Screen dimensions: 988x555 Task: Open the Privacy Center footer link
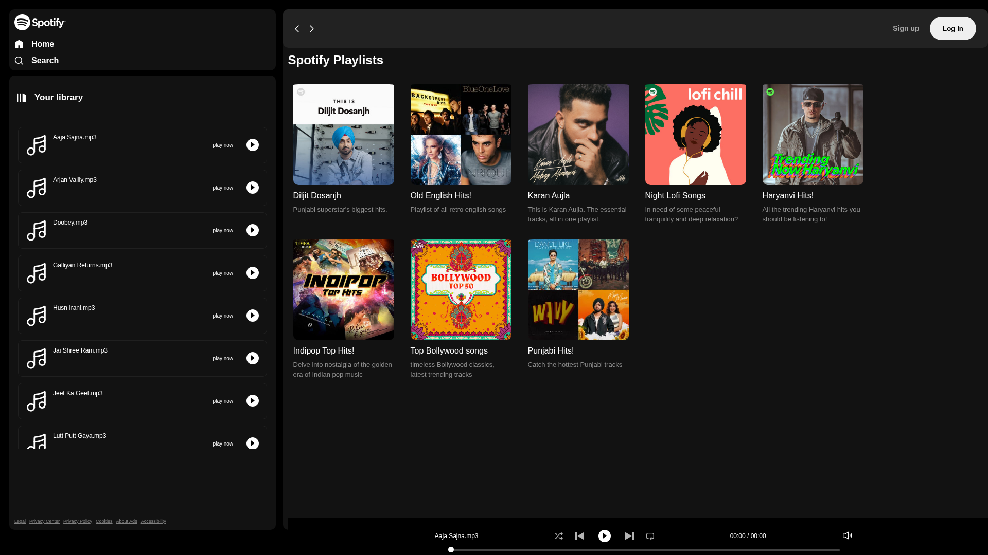(x=44, y=521)
